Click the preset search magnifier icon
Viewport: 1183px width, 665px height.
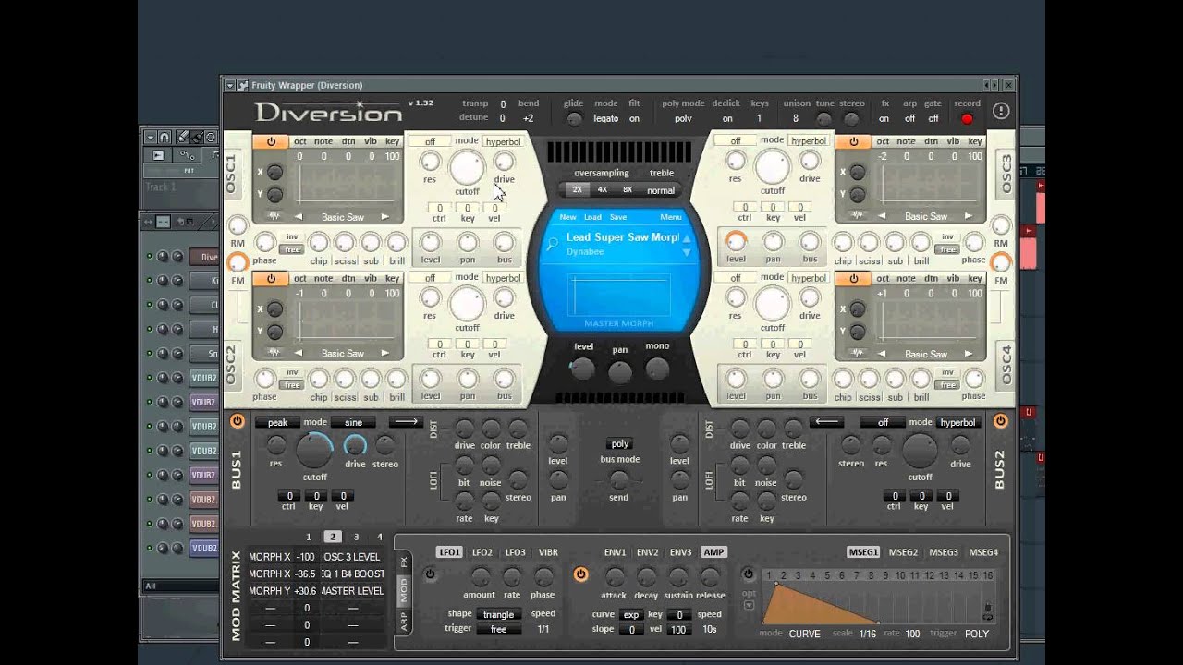pyautogui.click(x=553, y=245)
